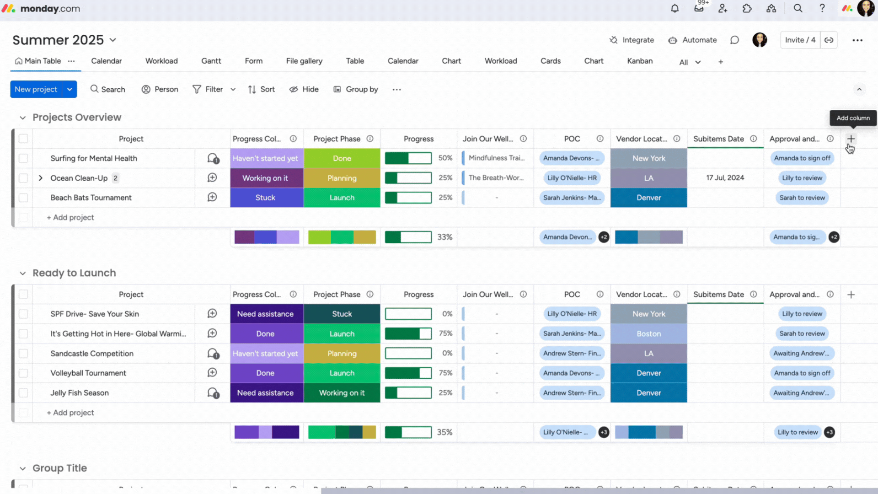Open the inbox tray icon
878x494 pixels.
(699, 8)
